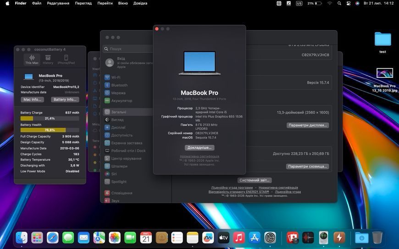The image size is (399, 249).
Task: Launch Photos from the Dock
Action: (115, 238)
